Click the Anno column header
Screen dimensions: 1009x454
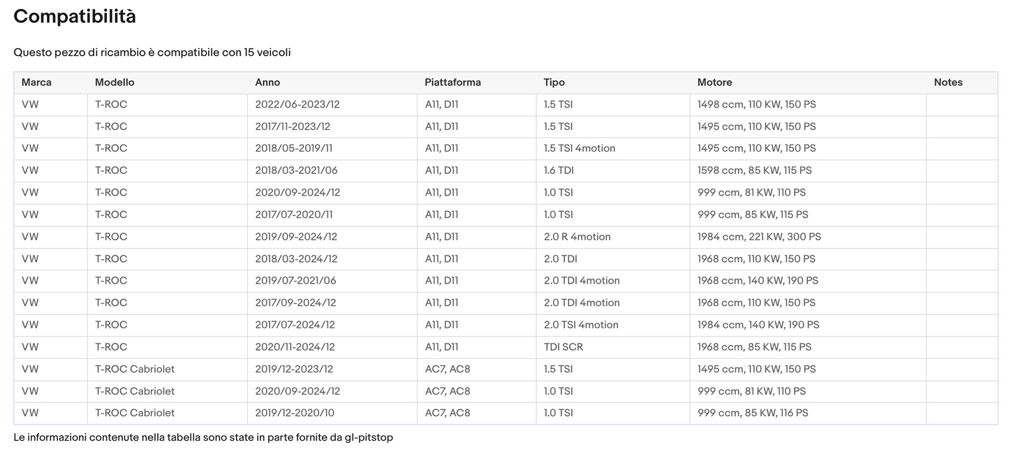click(x=267, y=82)
